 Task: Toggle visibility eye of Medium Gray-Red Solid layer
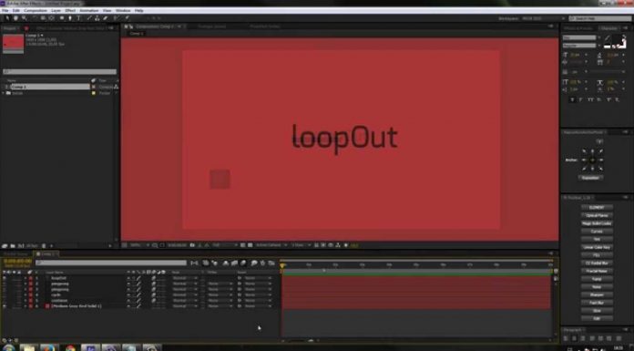(5, 306)
